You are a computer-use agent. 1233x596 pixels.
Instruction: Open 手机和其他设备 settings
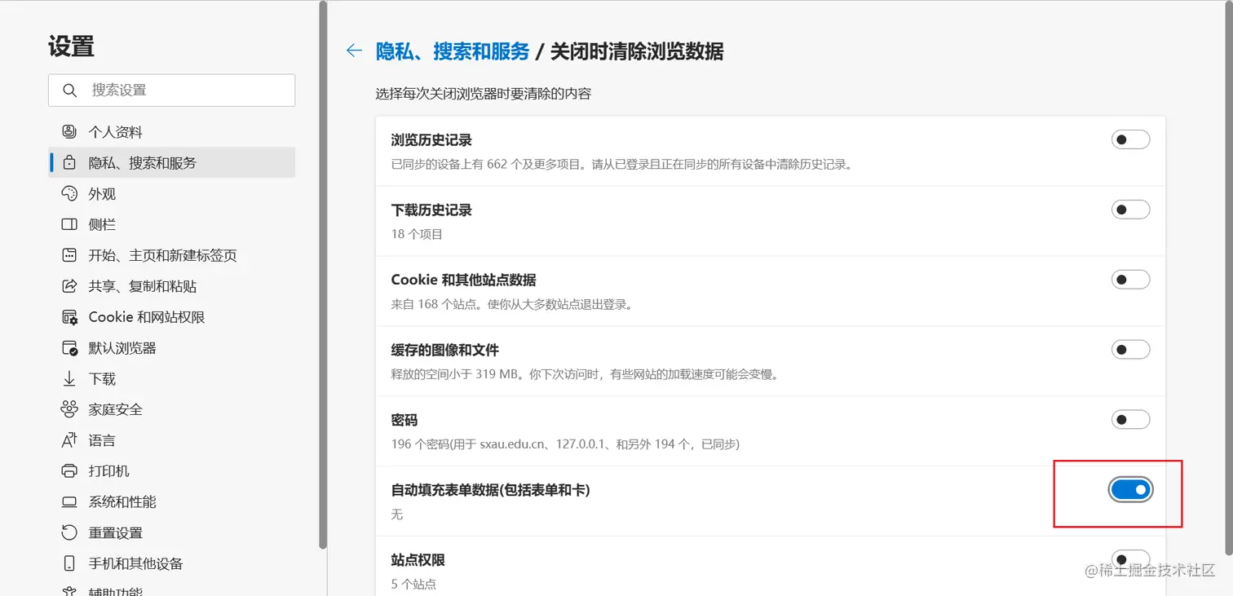click(171, 563)
